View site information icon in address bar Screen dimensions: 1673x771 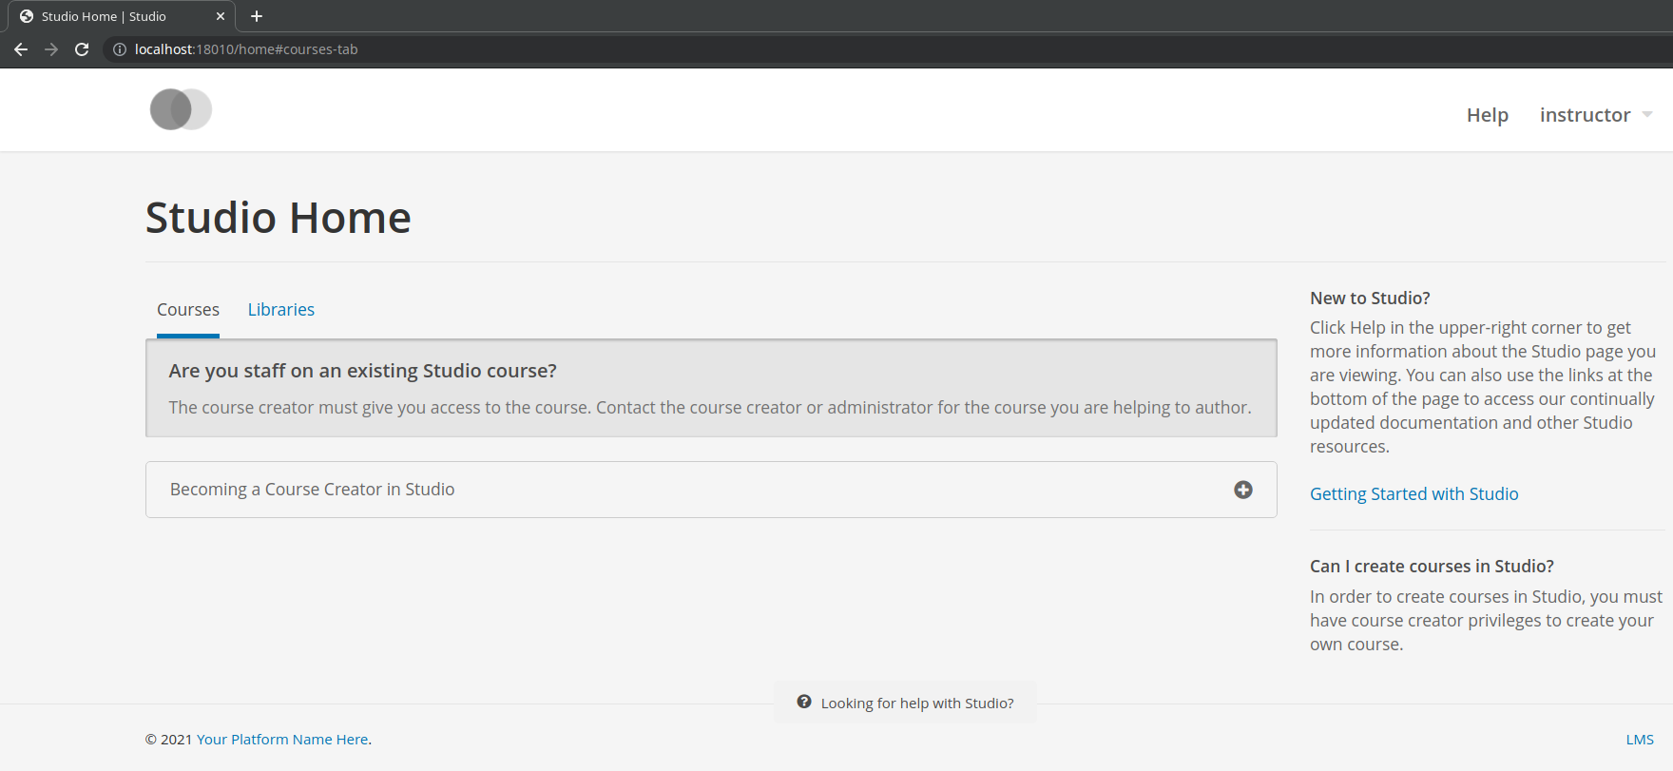click(x=120, y=49)
